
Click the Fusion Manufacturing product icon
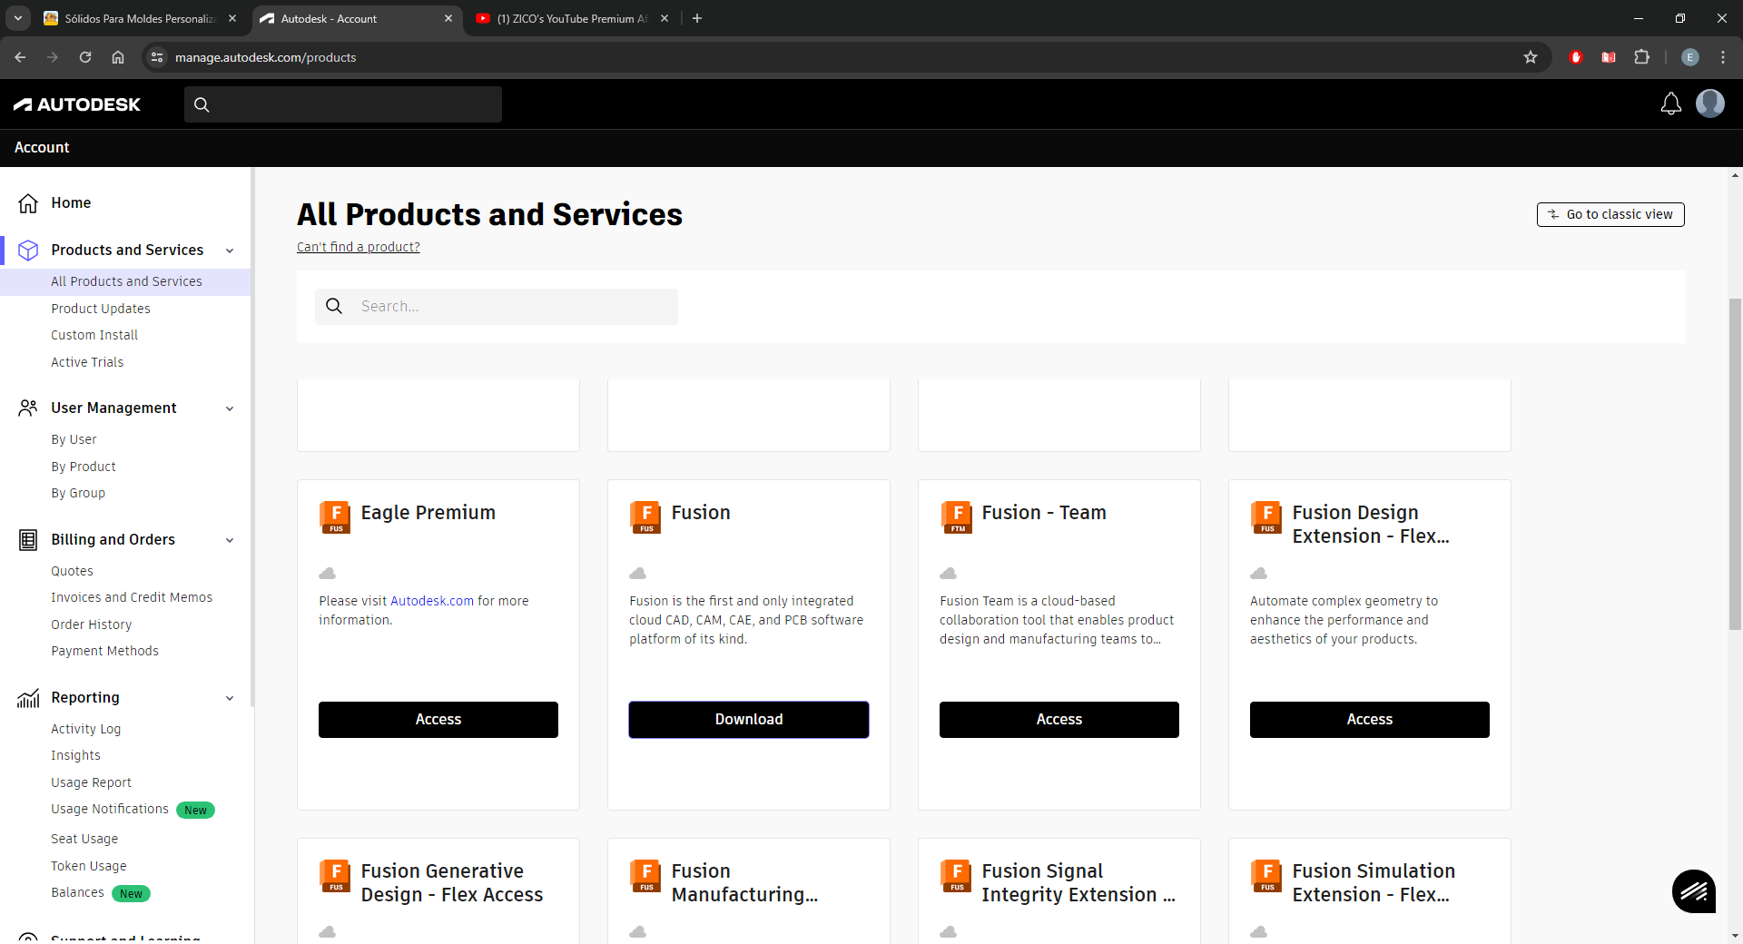[x=645, y=875]
